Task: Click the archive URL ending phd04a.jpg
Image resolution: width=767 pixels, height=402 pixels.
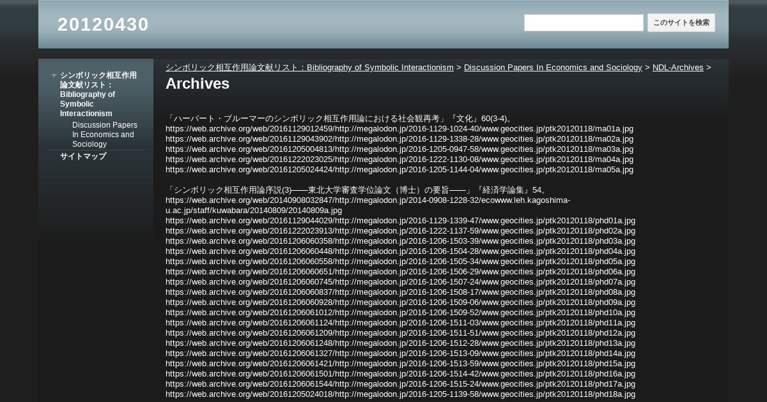Action: (x=400, y=251)
